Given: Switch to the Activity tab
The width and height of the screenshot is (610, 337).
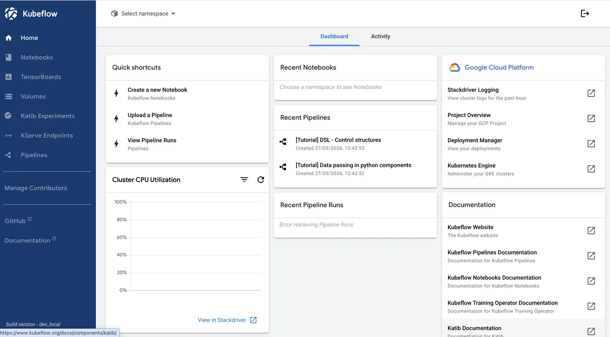Looking at the screenshot, I should click(380, 36).
